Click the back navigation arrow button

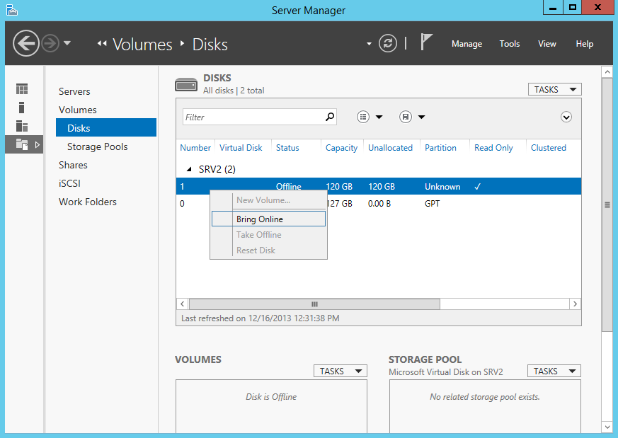(x=26, y=44)
